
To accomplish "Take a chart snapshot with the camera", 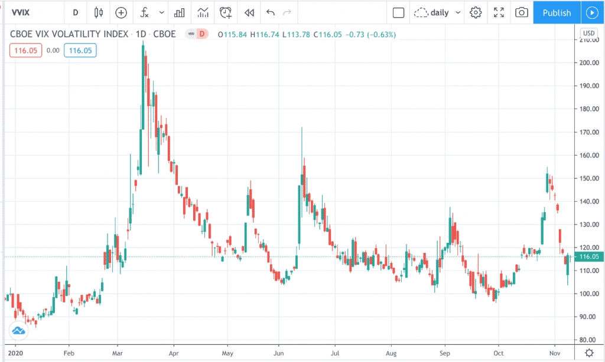I will pos(521,12).
